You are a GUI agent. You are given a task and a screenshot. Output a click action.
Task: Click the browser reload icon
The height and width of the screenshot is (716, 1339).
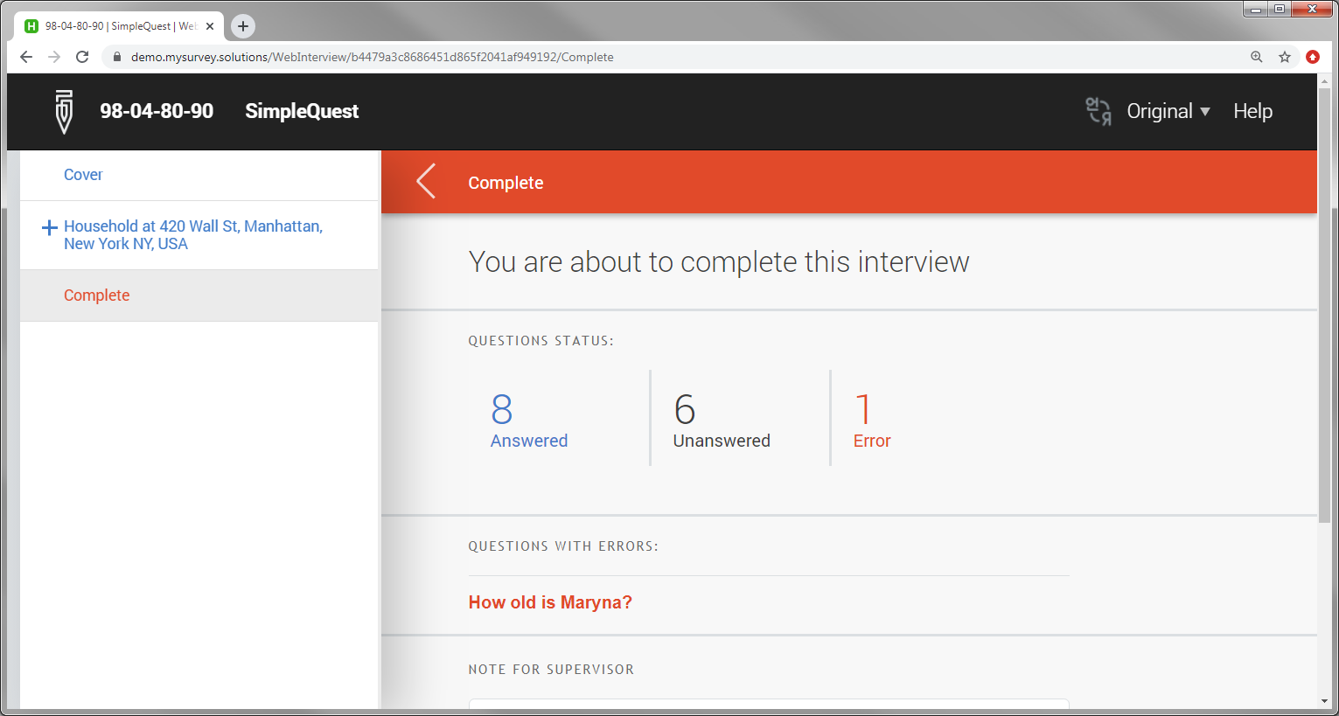click(x=82, y=57)
